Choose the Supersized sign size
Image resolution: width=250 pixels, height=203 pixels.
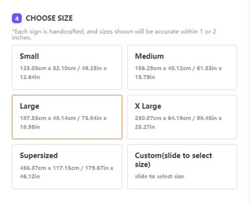[x=67, y=167]
